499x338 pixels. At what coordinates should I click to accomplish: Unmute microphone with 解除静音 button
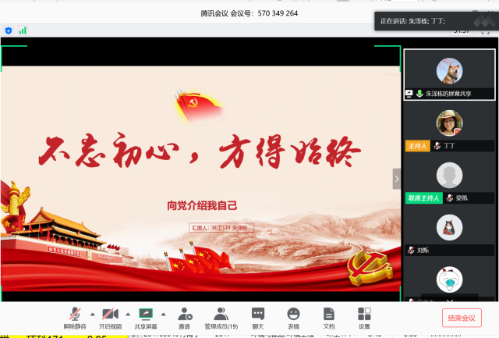coord(75,317)
